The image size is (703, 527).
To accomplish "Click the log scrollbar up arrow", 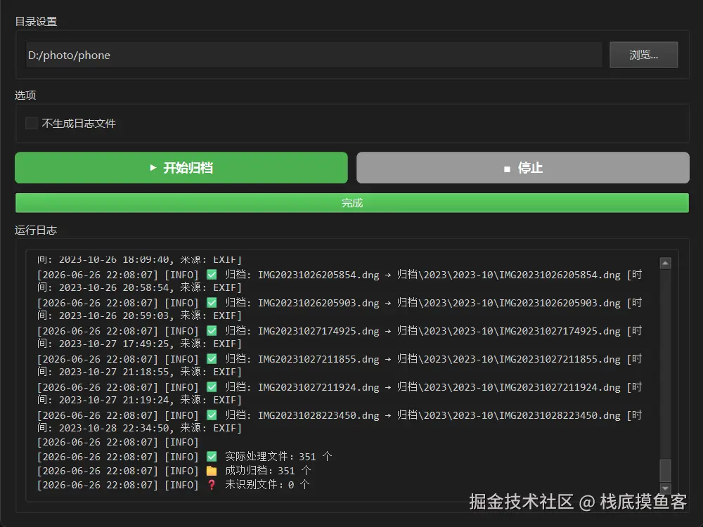I will pyautogui.click(x=665, y=263).
